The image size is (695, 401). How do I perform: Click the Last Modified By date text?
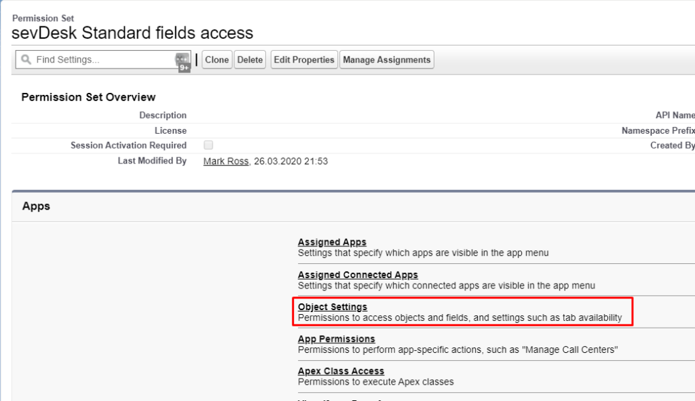coord(292,161)
